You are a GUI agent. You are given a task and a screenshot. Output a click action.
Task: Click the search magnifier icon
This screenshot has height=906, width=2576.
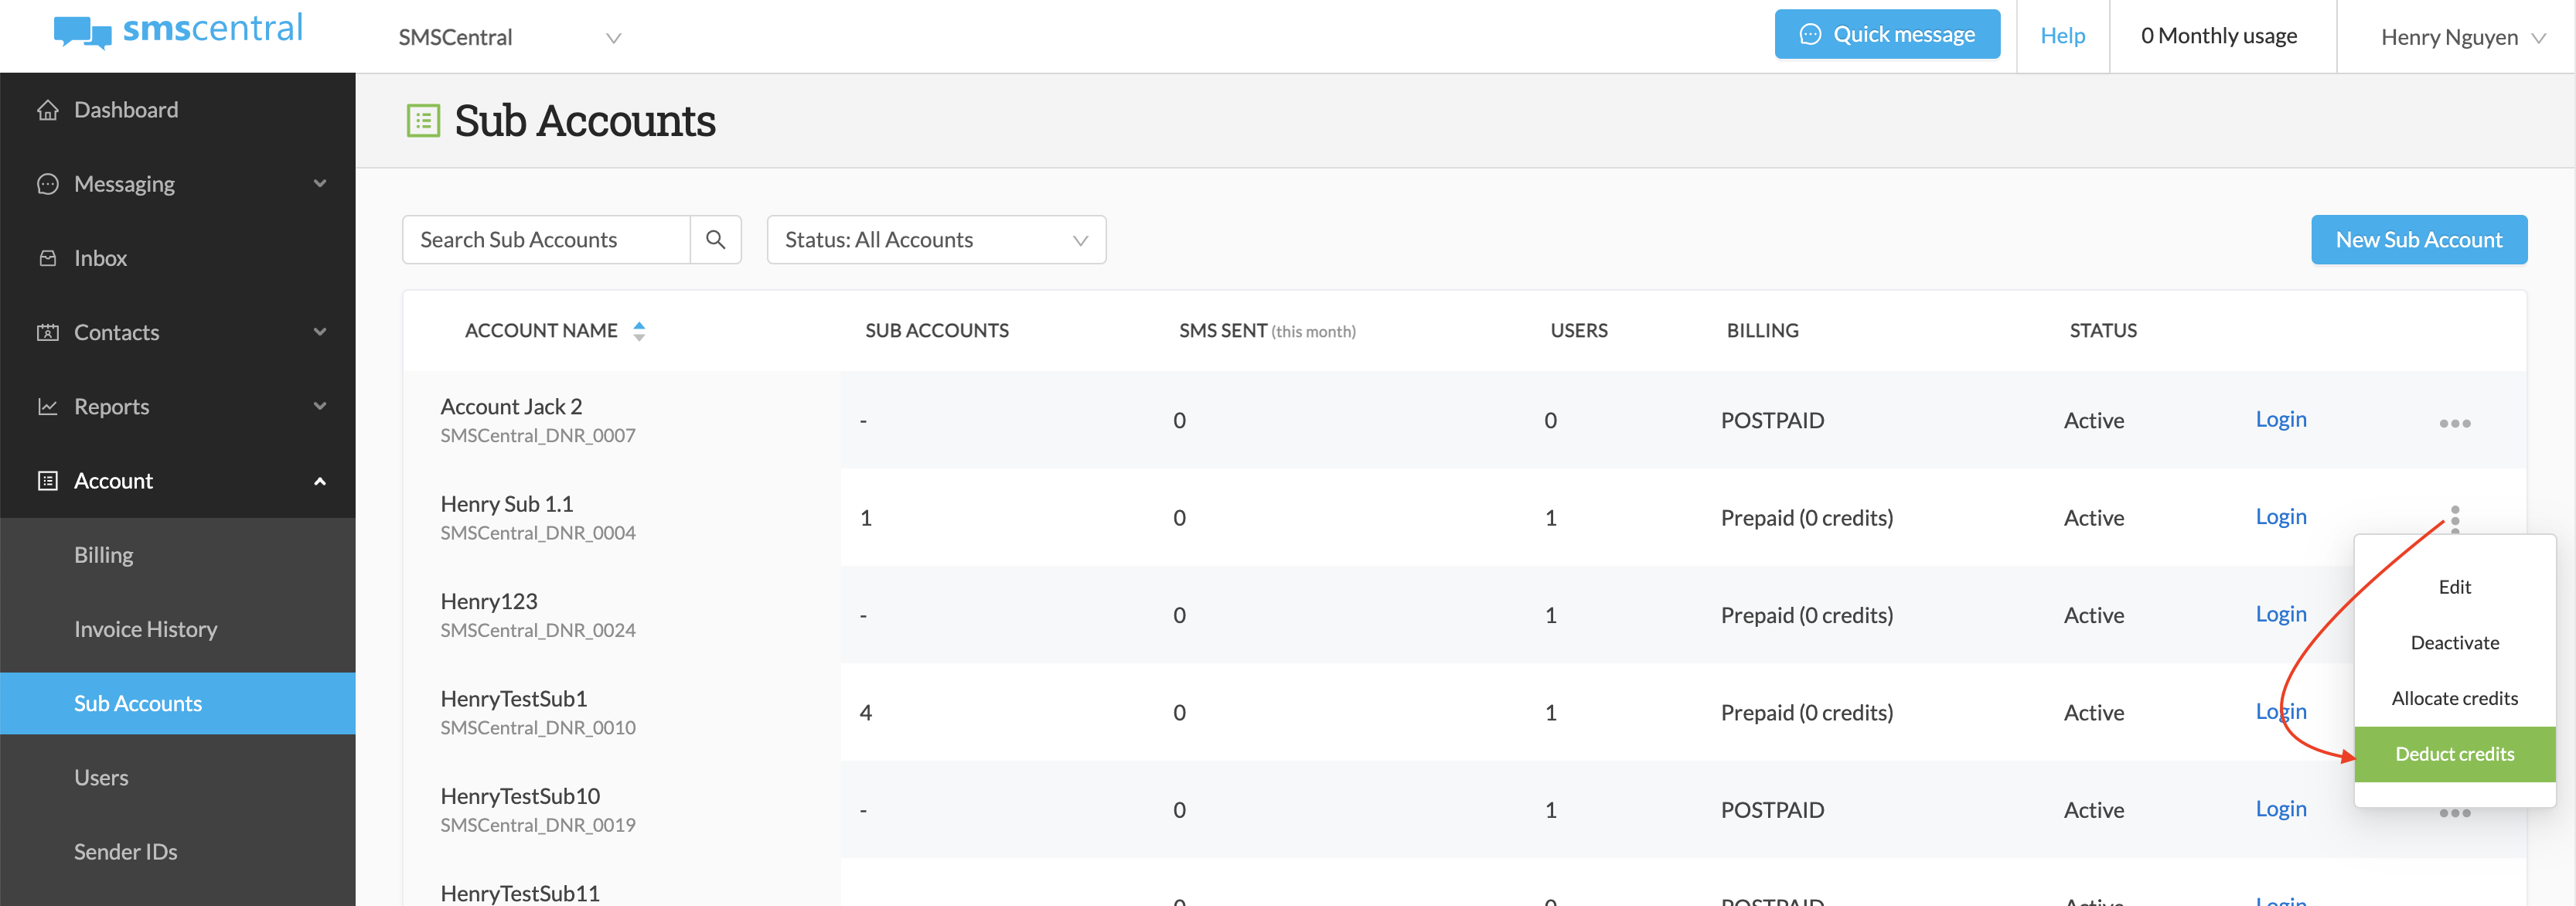tap(716, 239)
